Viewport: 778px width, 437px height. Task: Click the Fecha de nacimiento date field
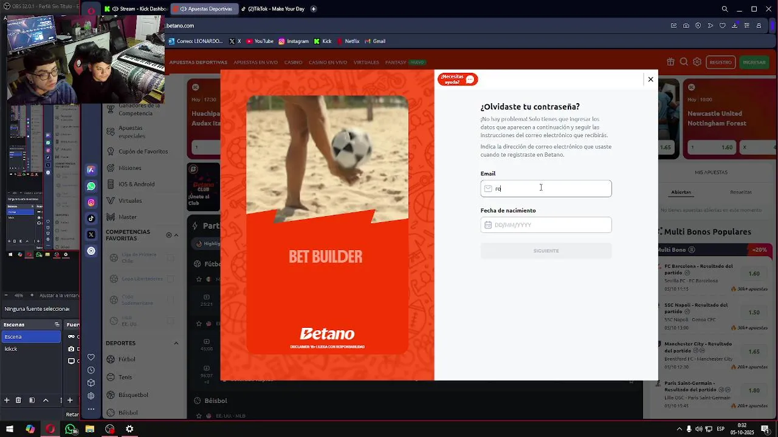tap(546, 225)
